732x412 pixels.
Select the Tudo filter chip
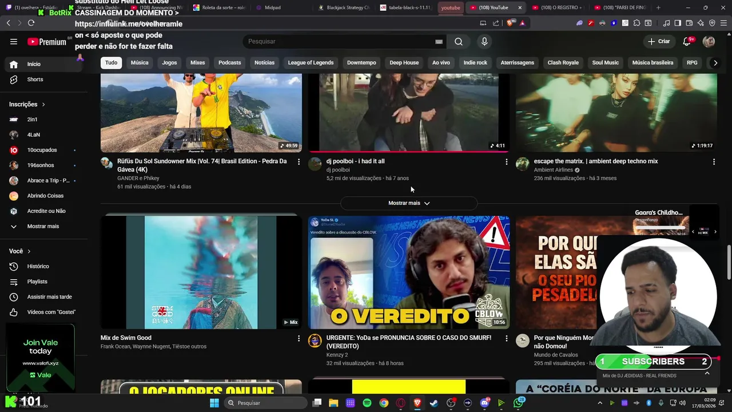tap(111, 62)
